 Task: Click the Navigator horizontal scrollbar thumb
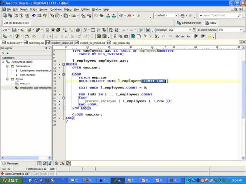pos(22,158)
